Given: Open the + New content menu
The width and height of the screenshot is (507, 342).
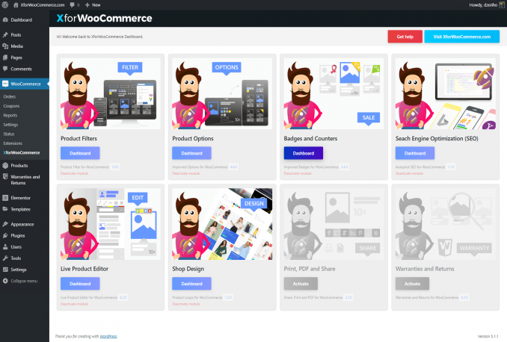Looking at the screenshot, I should point(93,4).
